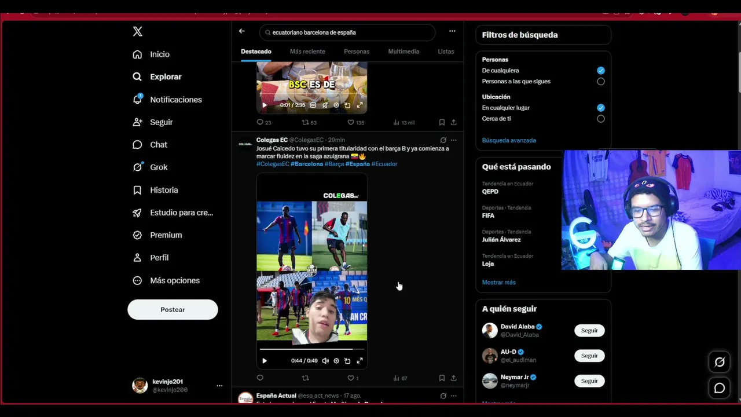The image size is (741, 417).
Task: Open more menu on España Actual post
Action: (x=453, y=396)
